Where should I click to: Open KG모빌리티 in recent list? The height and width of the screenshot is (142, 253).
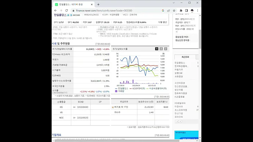[180, 103]
